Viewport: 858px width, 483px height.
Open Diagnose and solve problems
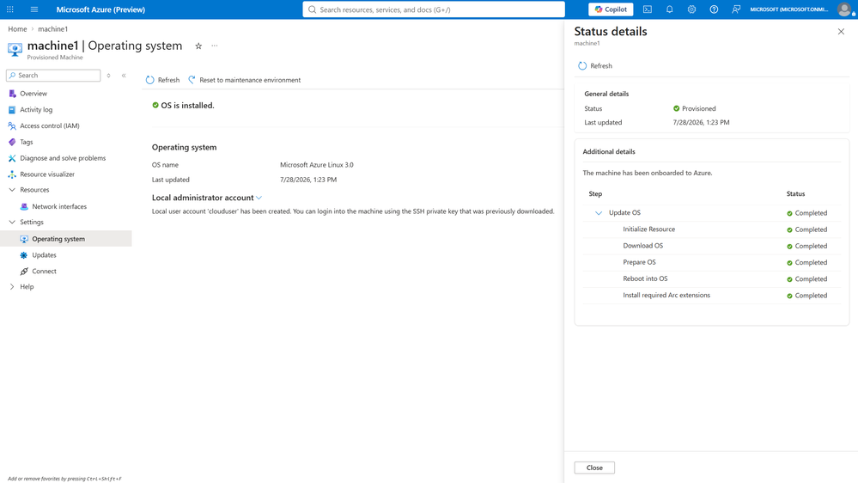(x=63, y=158)
